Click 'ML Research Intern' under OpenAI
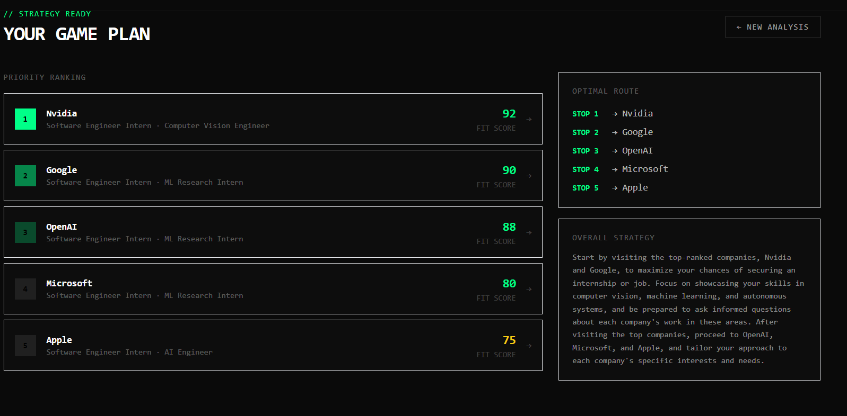 204,239
